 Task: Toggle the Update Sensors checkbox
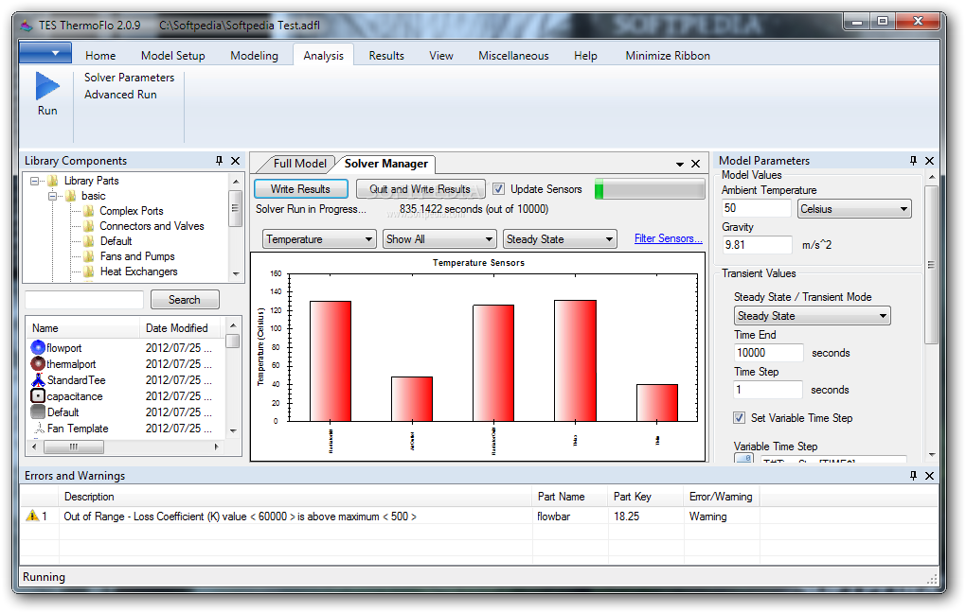498,189
